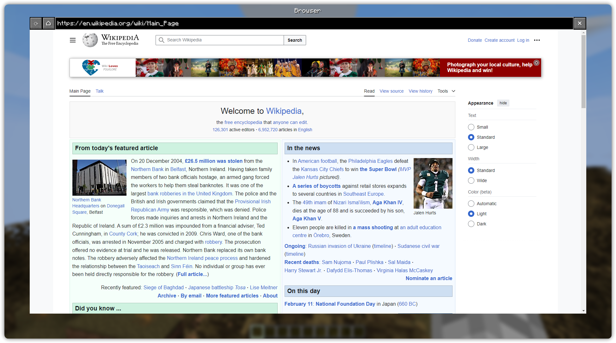This screenshot has width=616, height=343.
Task: Open the Taoiseach link
Action: pyautogui.click(x=148, y=266)
